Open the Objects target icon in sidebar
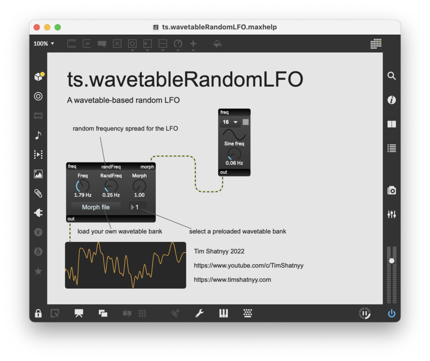The height and width of the screenshot is (361, 430). point(38,97)
